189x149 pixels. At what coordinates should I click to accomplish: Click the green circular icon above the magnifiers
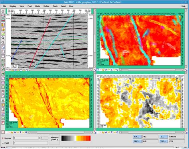point(3,34)
